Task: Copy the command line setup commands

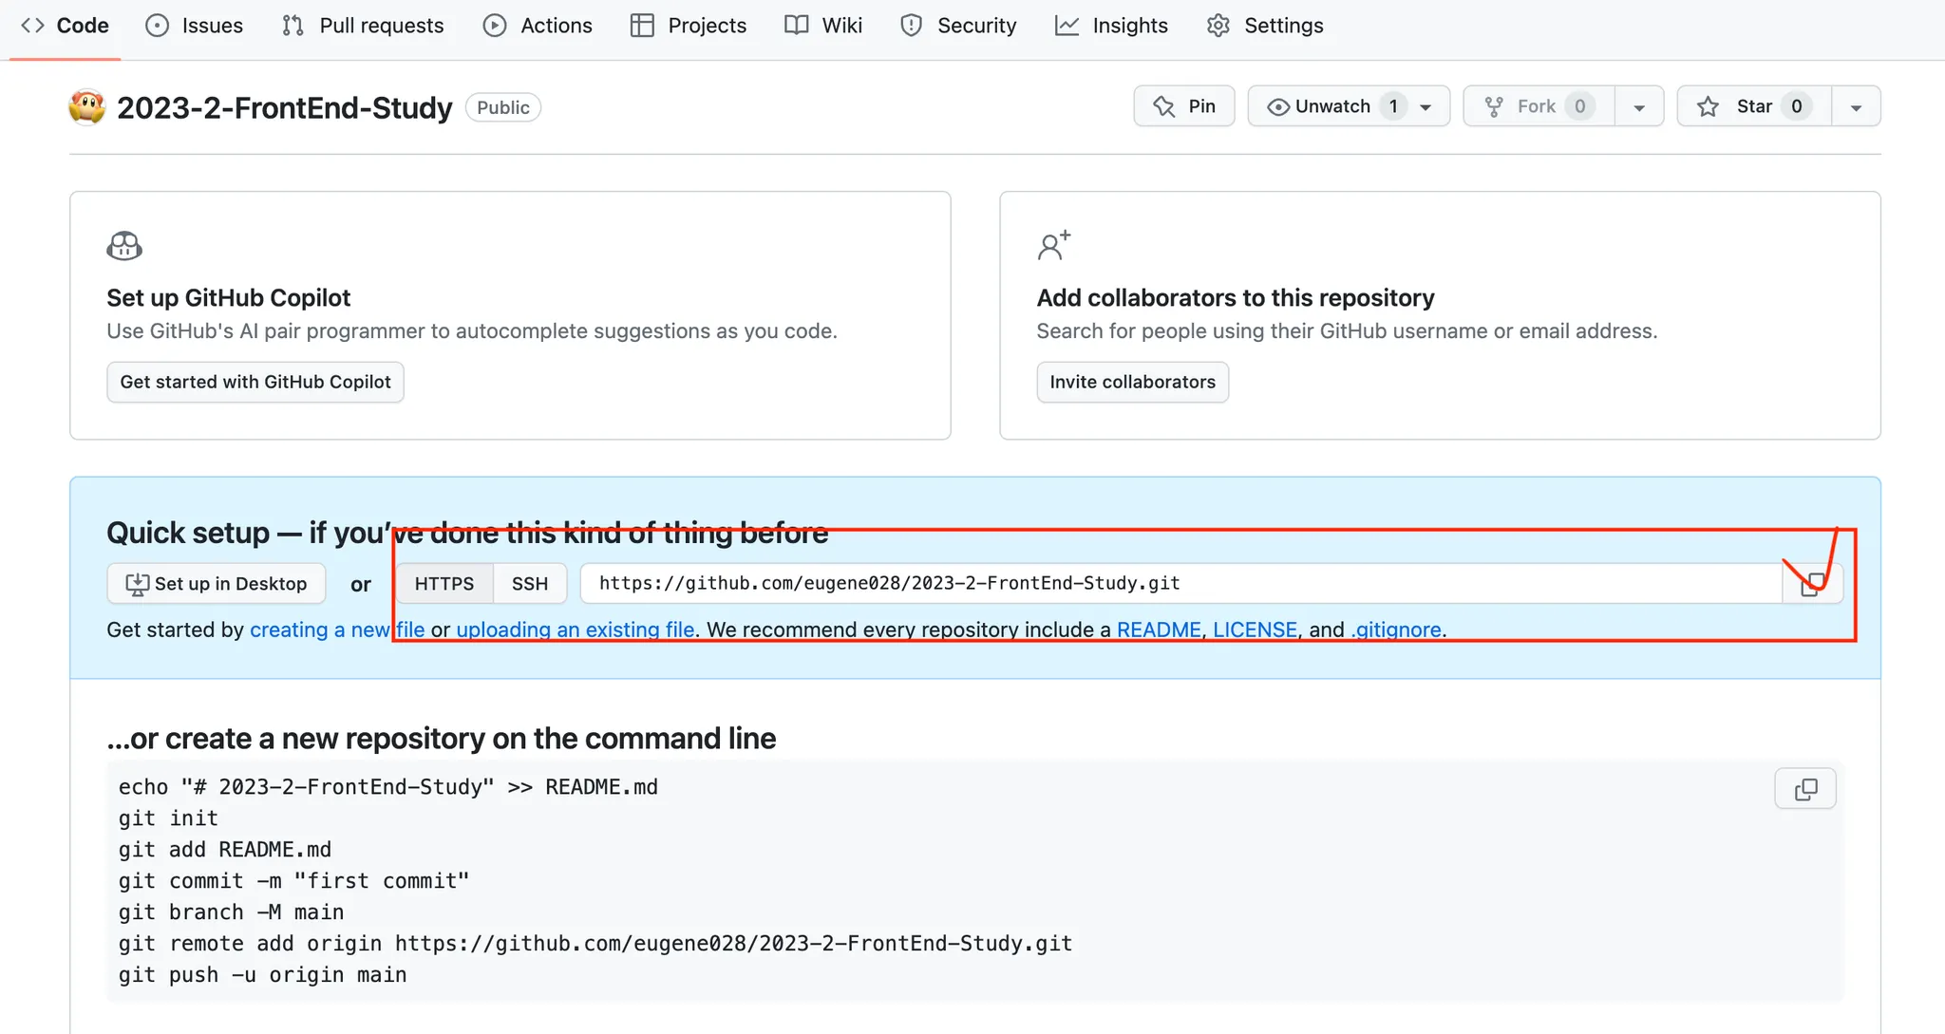Action: pyautogui.click(x=1804, y=789)
